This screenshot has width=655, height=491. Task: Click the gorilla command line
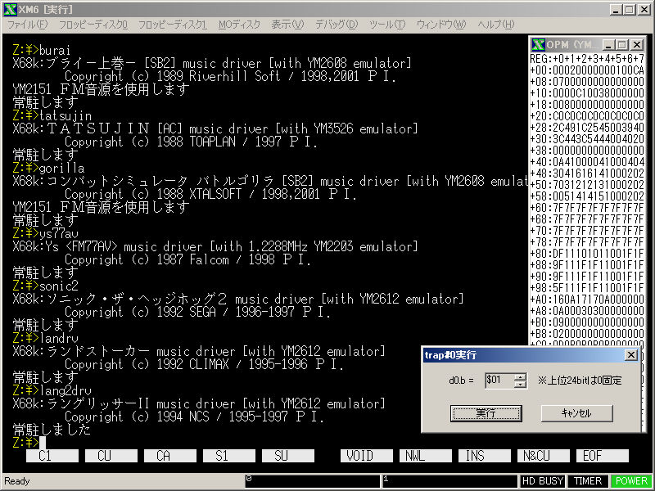pos(48,169)
